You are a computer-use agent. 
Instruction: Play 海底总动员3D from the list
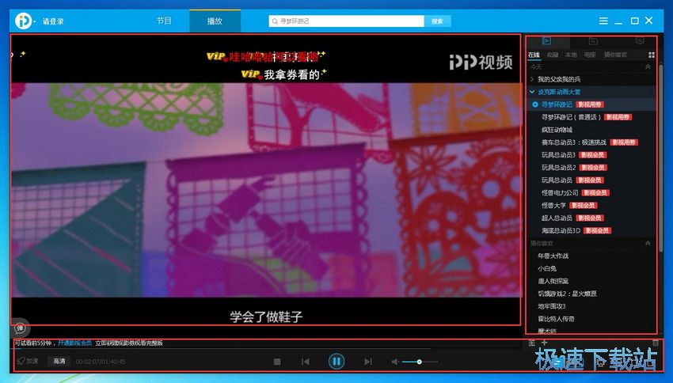(x=561, y=231)
